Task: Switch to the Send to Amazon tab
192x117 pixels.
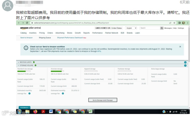Action: (x=26, y=38)
